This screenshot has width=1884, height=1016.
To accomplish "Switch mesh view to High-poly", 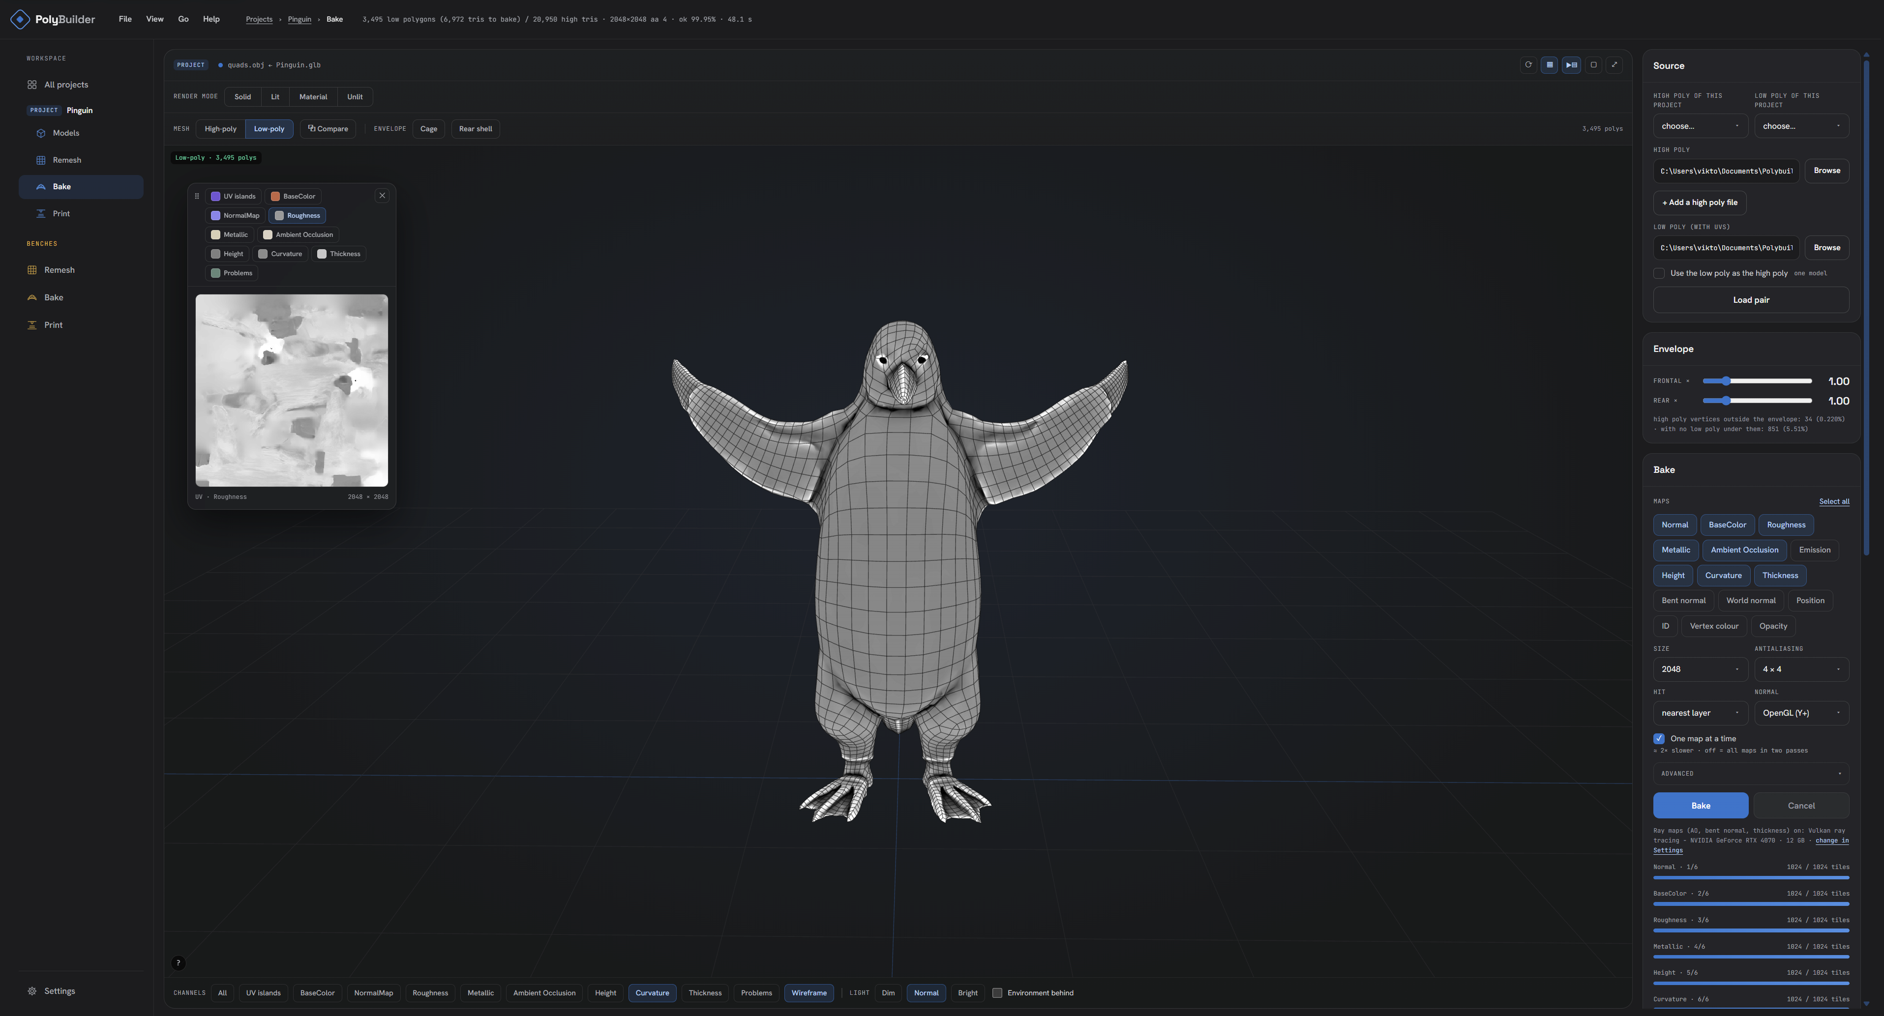I will 220,129.
